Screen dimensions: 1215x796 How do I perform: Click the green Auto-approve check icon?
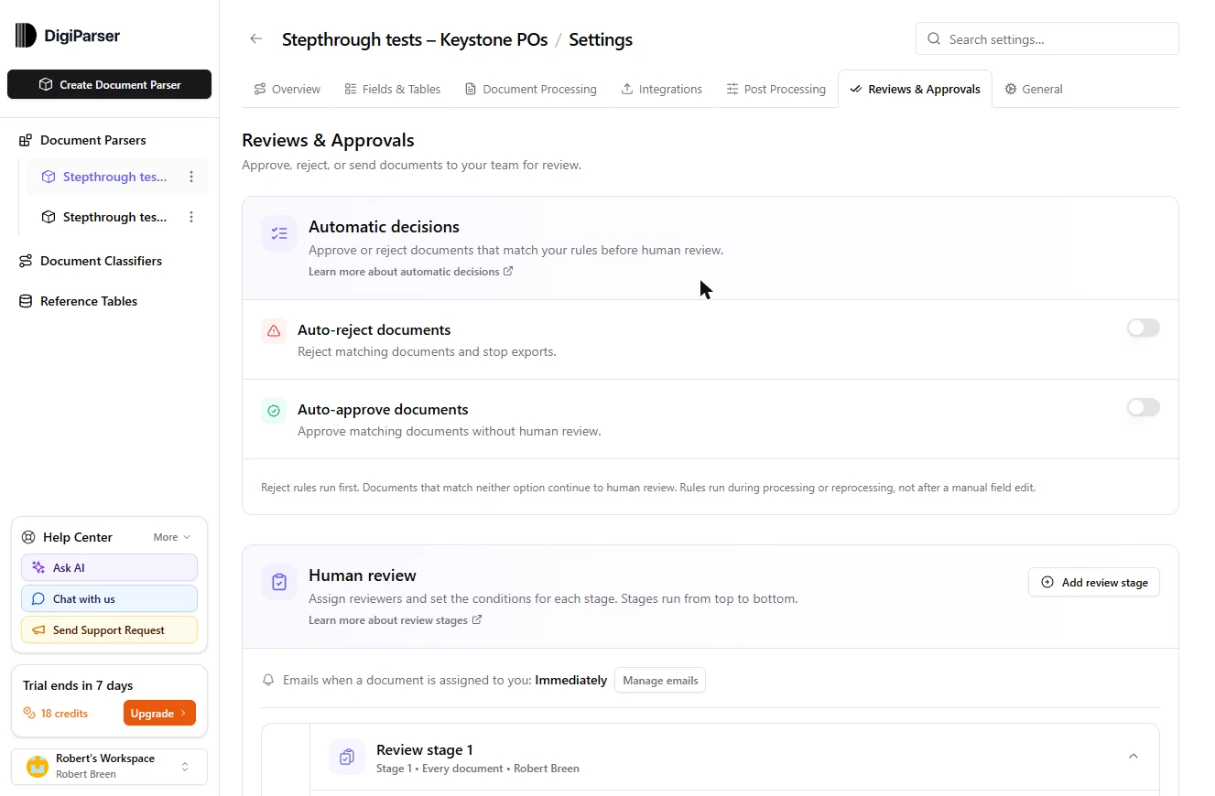pos(274,411)
